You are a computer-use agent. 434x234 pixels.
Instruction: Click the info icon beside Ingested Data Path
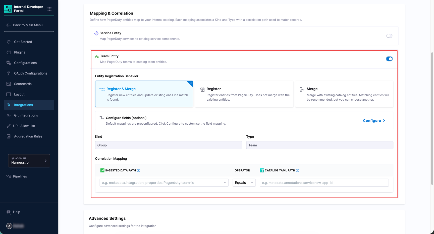pyautogui.click(x=138, y=170)
